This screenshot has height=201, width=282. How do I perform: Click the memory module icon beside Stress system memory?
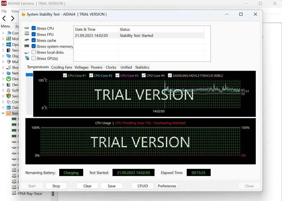[x=27, y=46]
